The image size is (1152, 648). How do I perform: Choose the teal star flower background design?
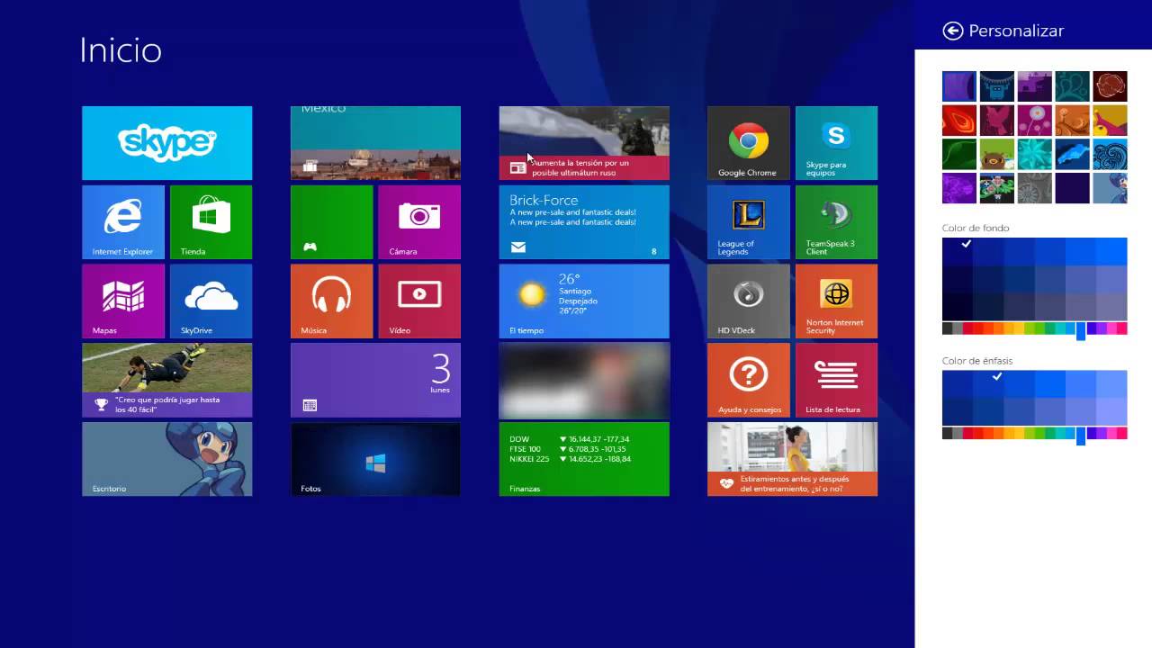tap(1035, 155)
